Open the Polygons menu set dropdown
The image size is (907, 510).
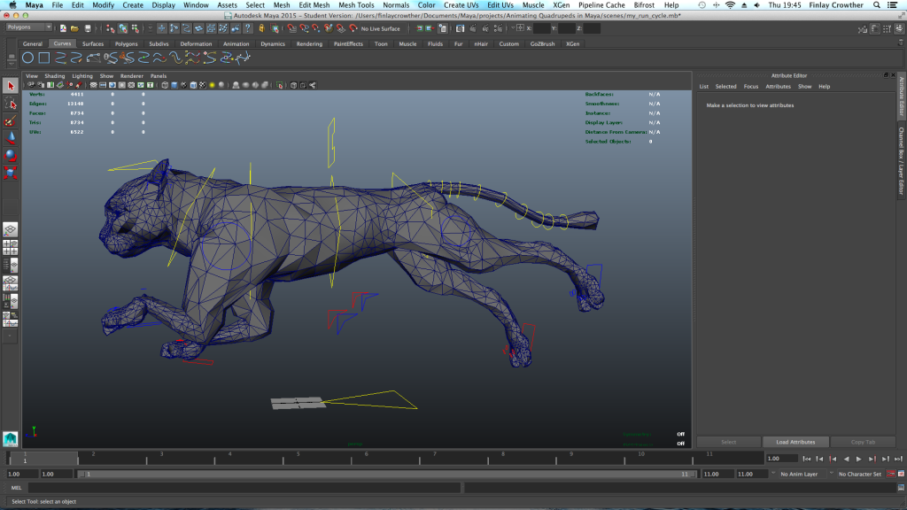click(x=29, y=27)
